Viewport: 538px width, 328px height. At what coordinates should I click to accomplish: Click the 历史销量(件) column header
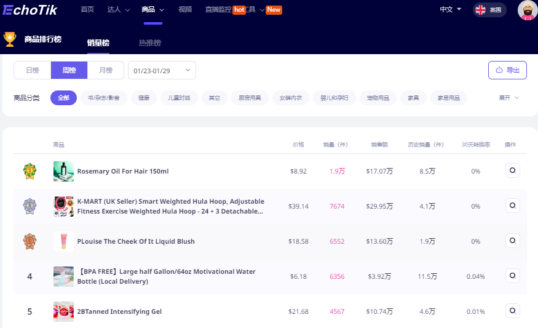426,145
